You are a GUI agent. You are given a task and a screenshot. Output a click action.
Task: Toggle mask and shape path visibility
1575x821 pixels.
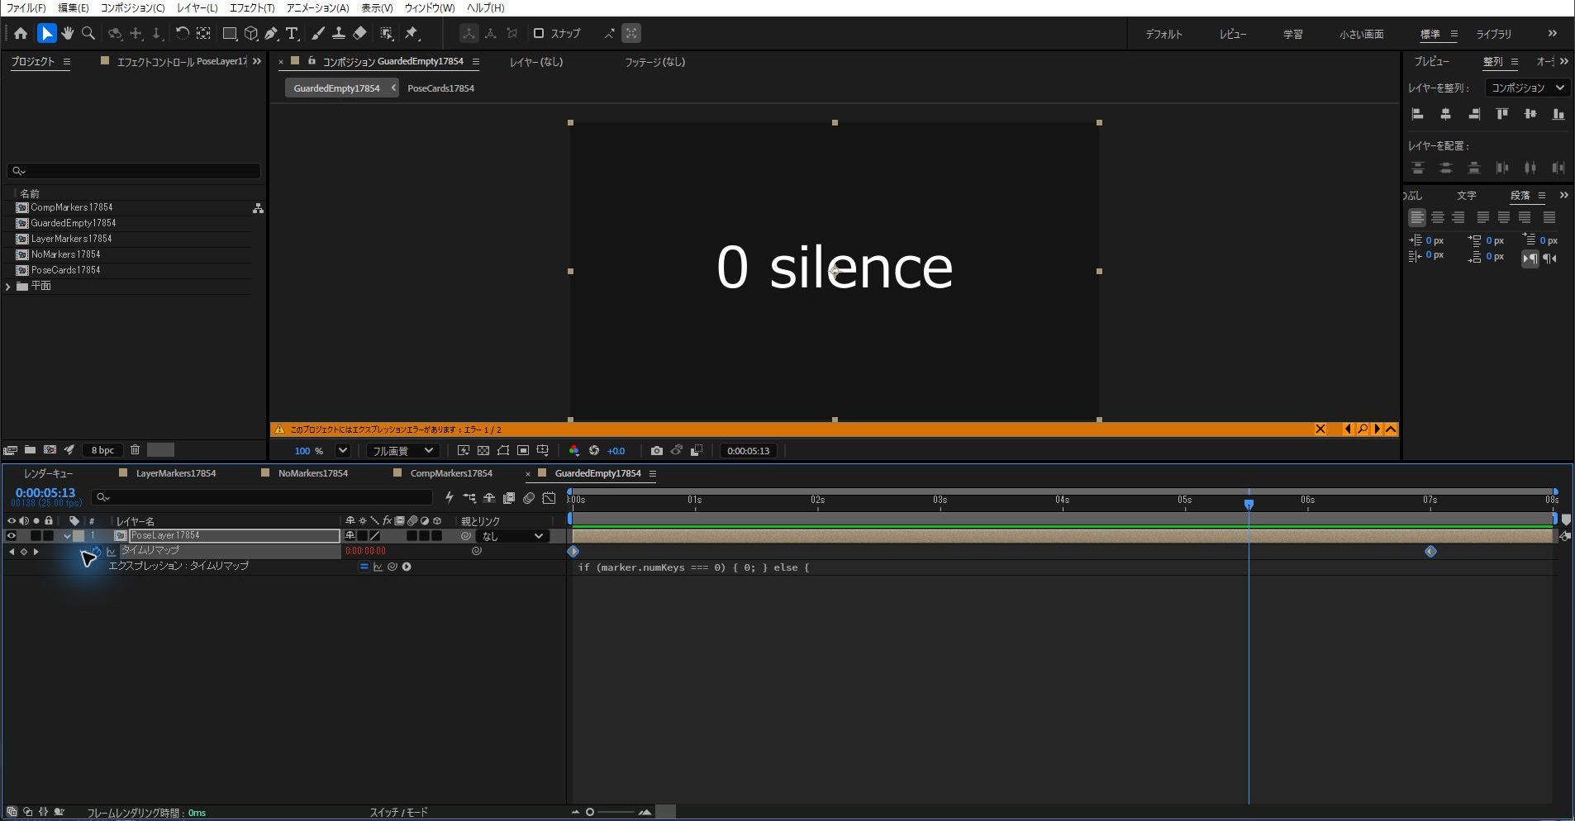(x=503, y=450)
